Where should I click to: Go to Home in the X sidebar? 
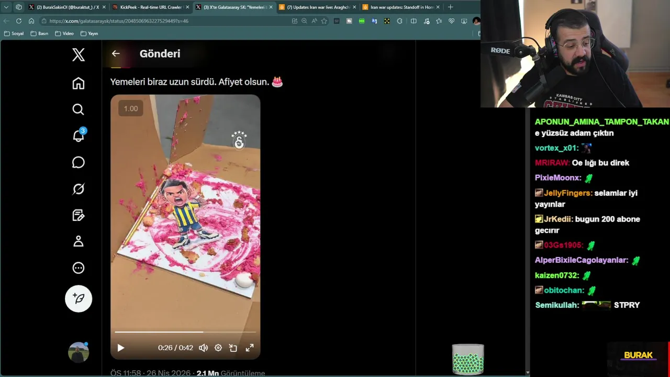pyautogui.click(x=79, y=83)
